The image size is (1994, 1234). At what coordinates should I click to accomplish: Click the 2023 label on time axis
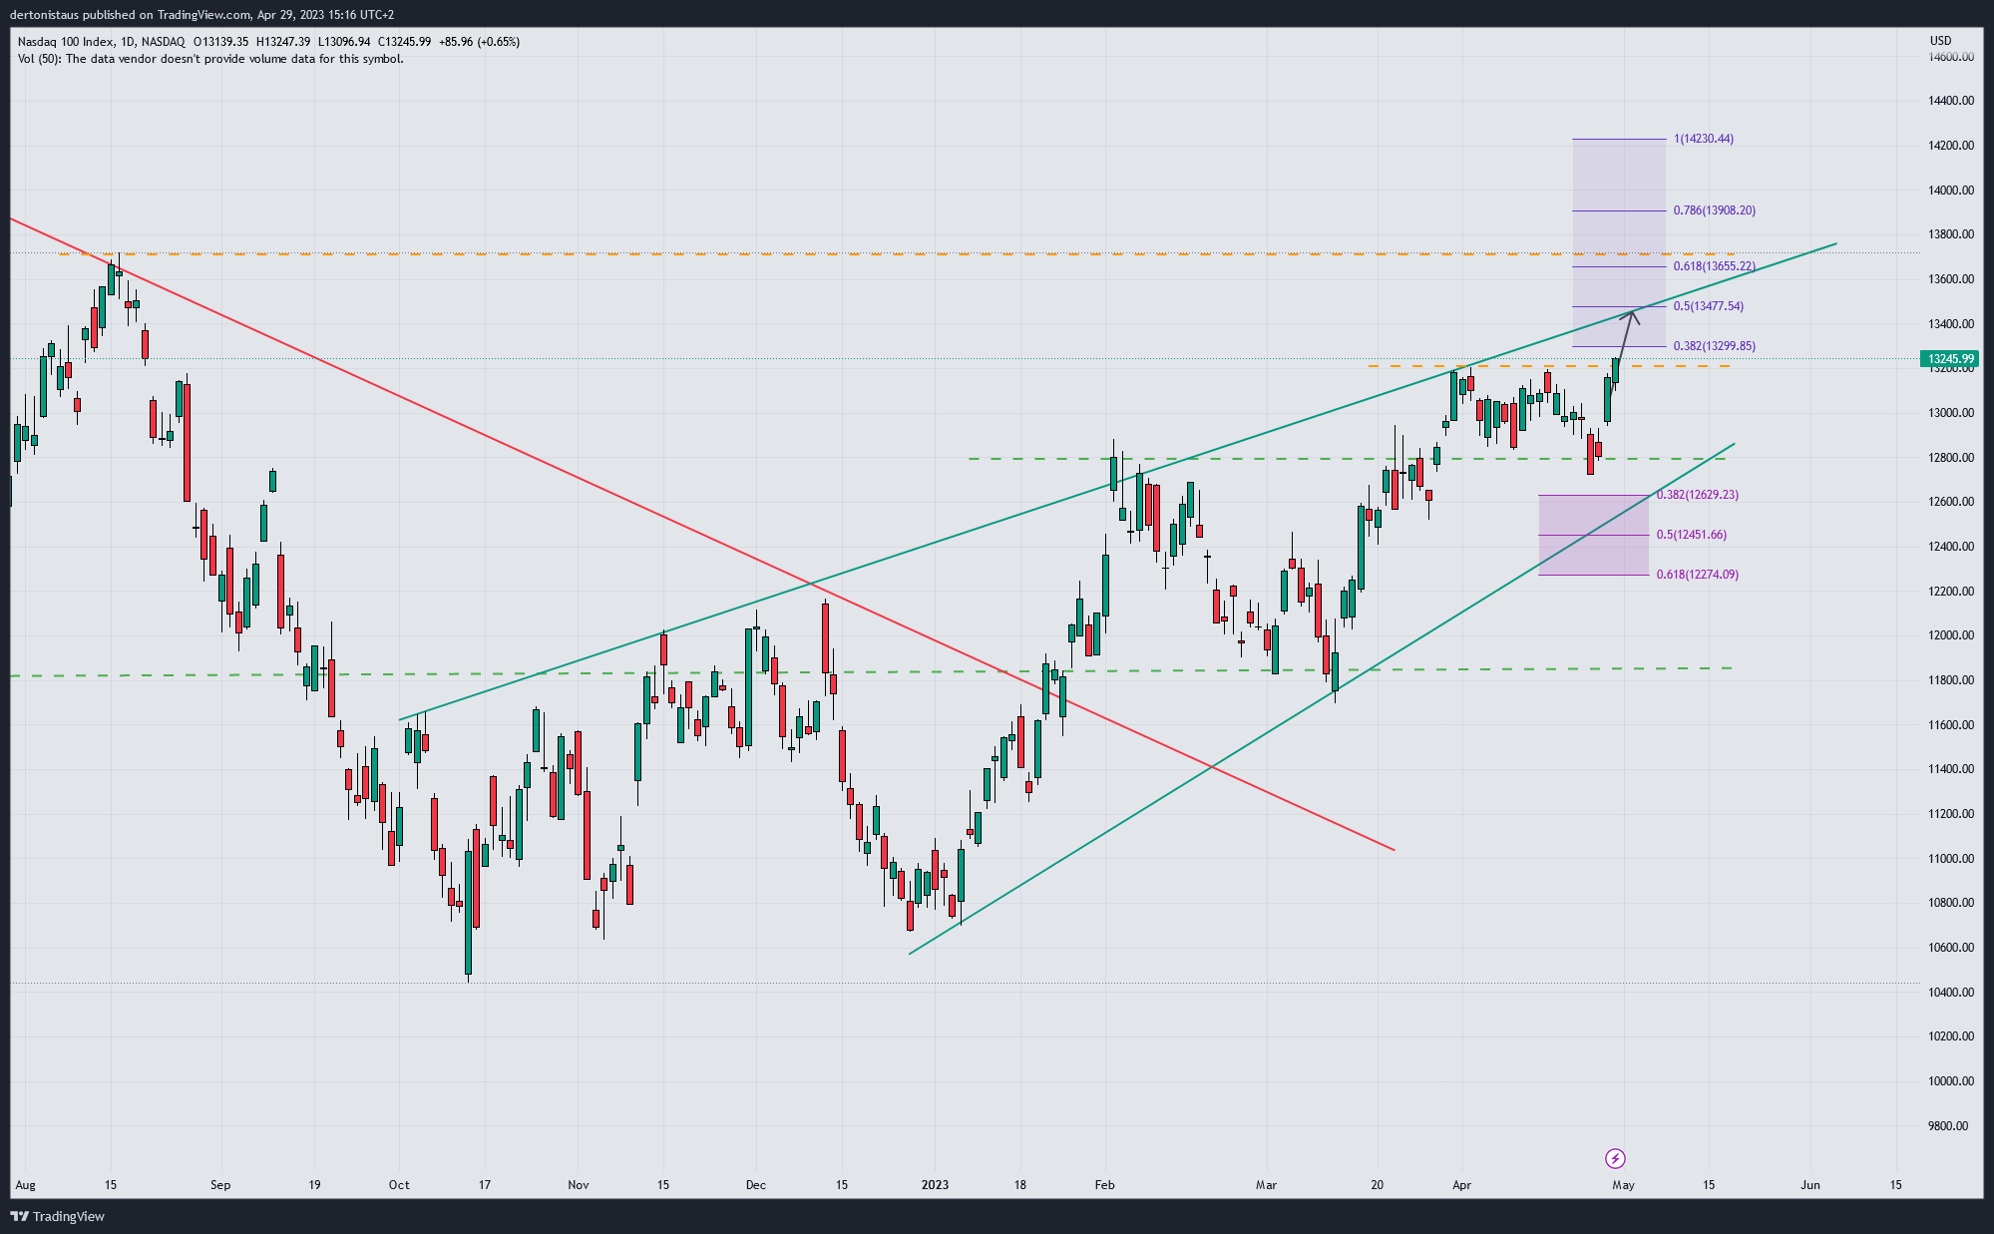pyautogui.click(x=935, y=1185)
